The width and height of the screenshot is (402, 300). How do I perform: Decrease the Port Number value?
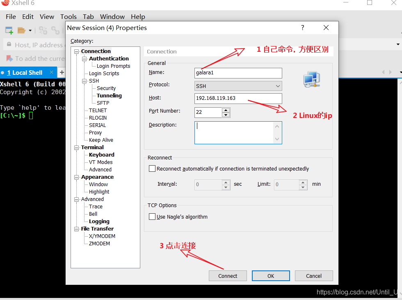pyautogui.click(x=226, y=115)
